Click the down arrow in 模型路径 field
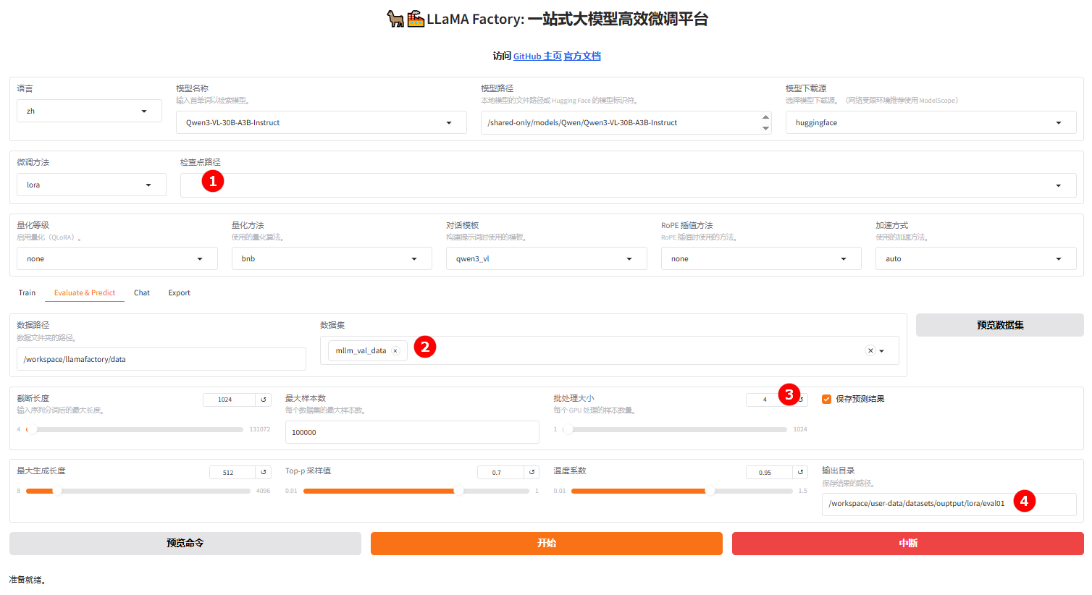The width and height of the screenshot is (1092, 595). click(x=765, y=128)
